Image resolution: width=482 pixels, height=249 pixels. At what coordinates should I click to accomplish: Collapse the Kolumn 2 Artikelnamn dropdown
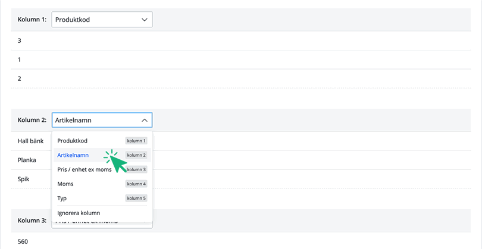tap(101, 120)
